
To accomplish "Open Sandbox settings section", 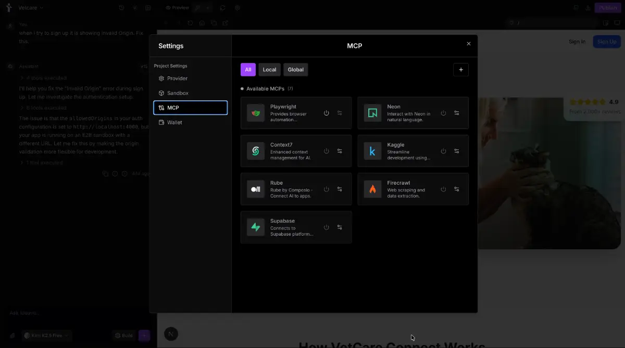I will (x=191, y=93).
